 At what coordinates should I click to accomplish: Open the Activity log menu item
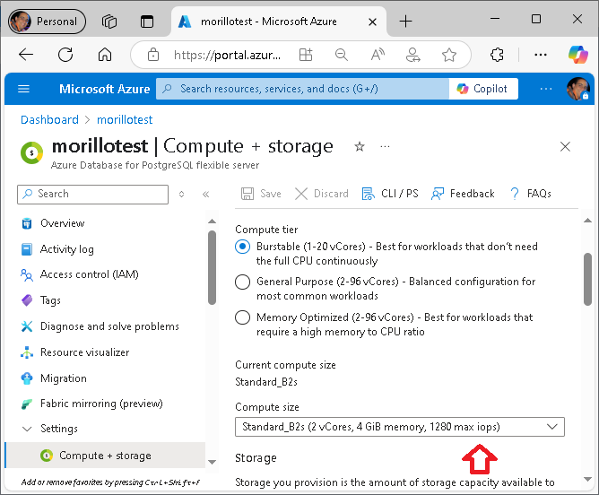click(x=67, y=249)
